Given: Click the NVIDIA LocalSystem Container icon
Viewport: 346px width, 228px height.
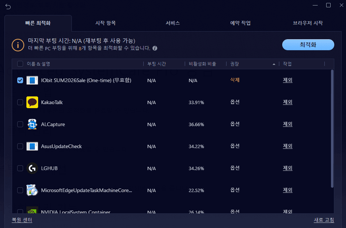Looking at the screenshot, I should tap(32, 210).
